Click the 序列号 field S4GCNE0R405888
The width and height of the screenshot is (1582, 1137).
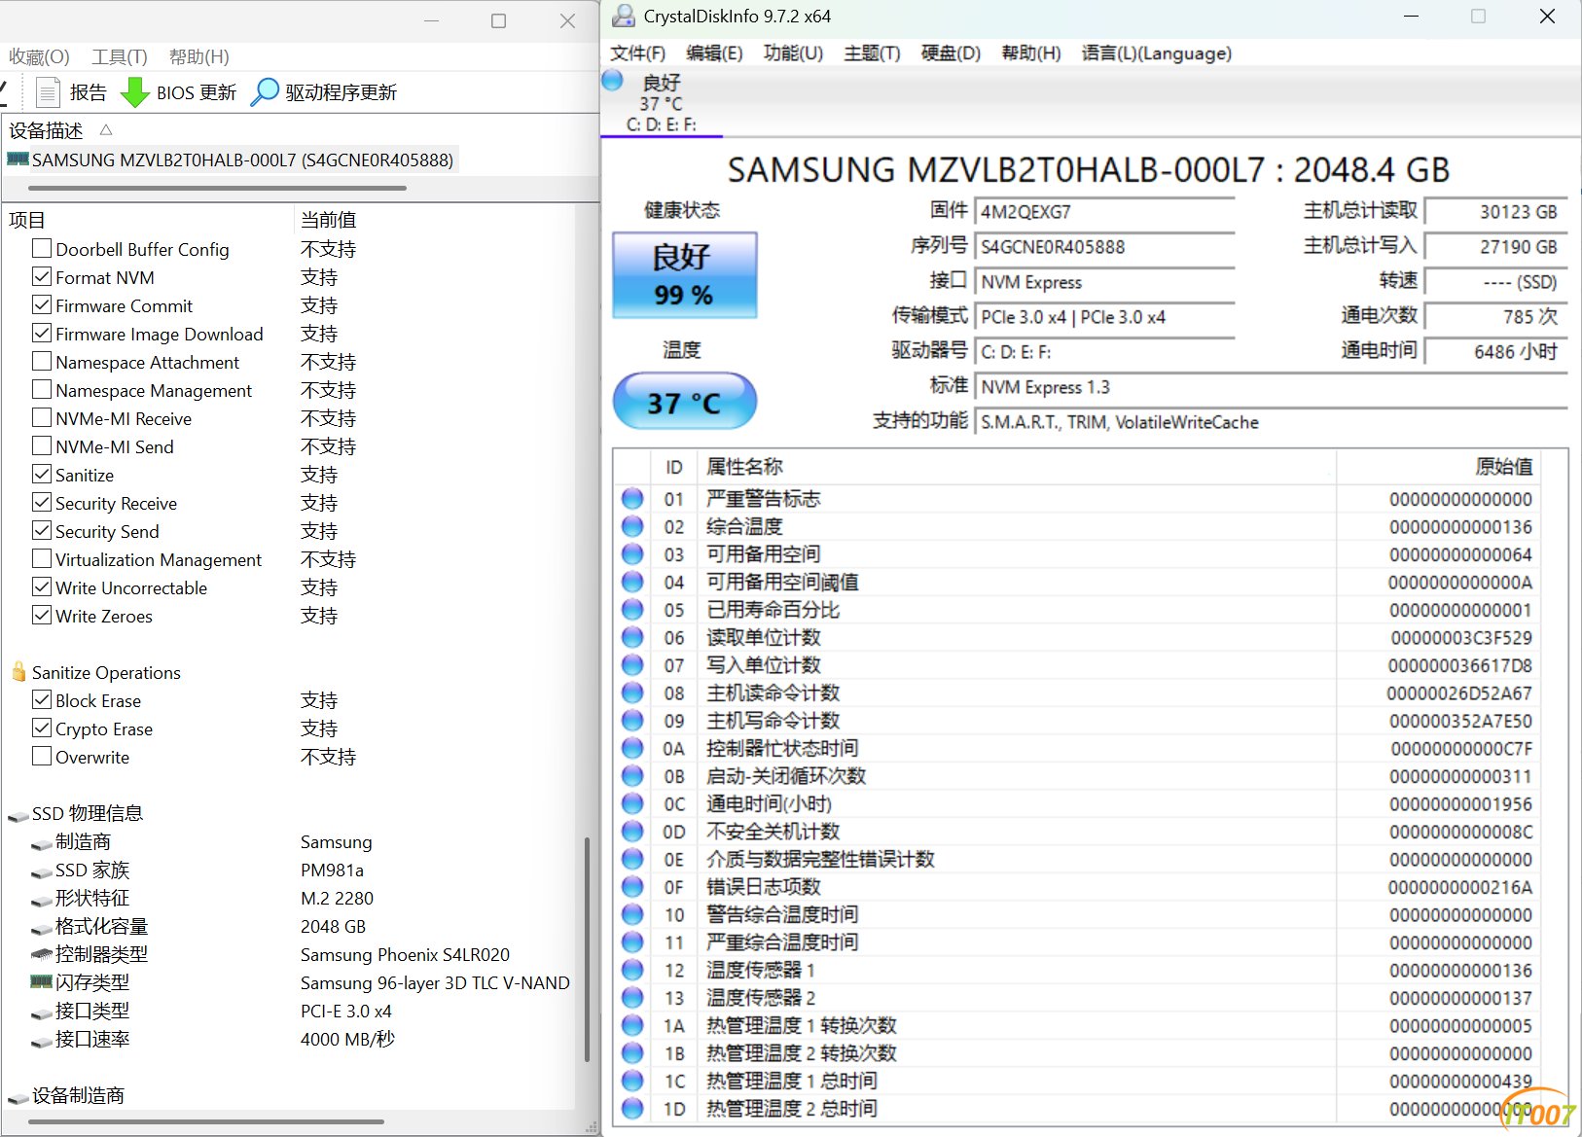click(x=1105, y=247)
